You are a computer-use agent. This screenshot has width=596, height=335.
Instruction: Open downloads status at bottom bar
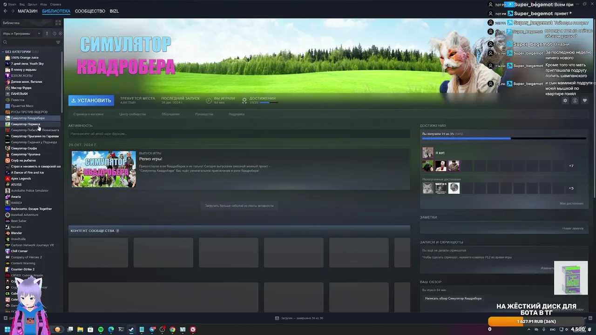[299, 318]
